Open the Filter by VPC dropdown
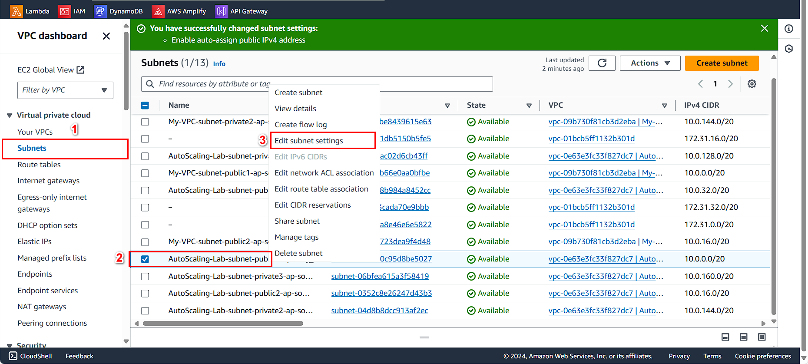 pyautogui.click(x=65, y=90)
